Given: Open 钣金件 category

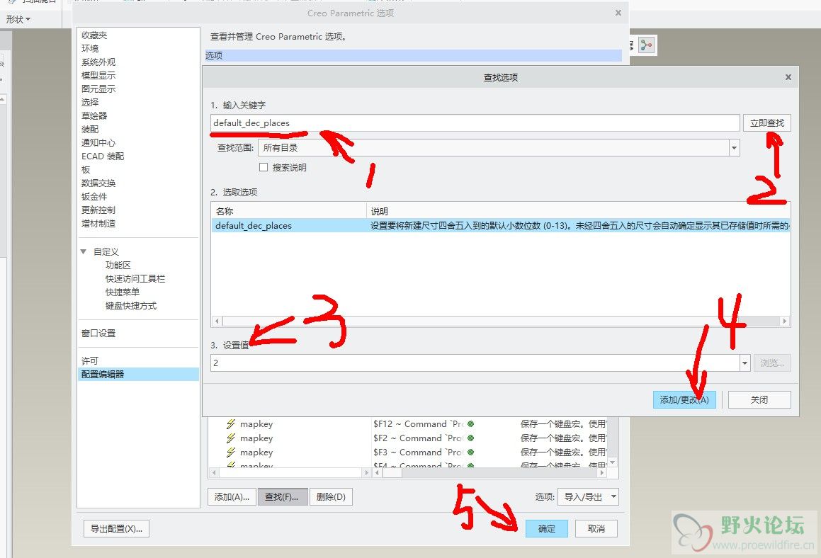Looking at the screenshot, I should (x=94, y=196).
